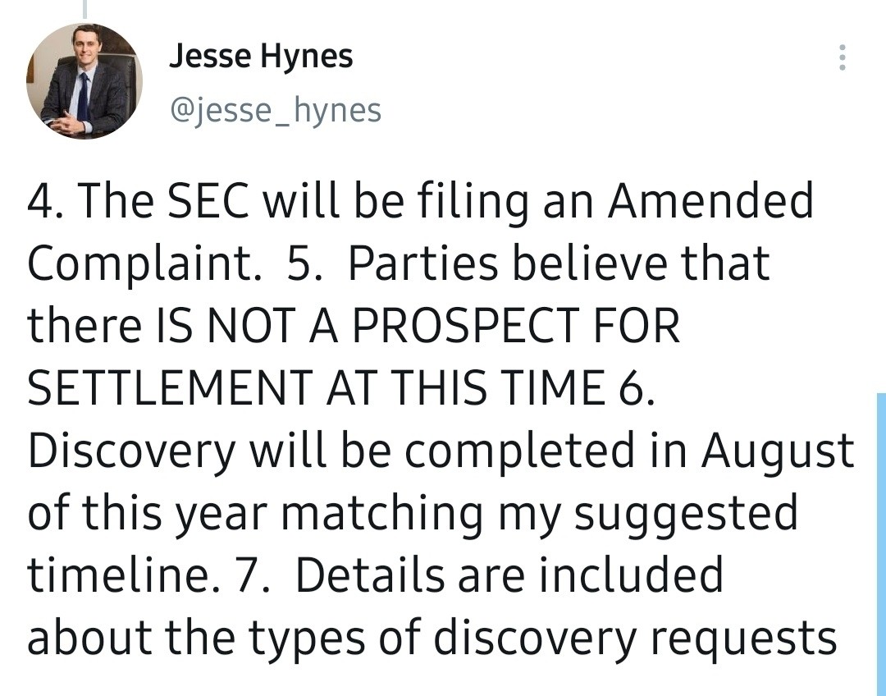Click "5. Parties believe that" in the tweet

pos(527,264)
